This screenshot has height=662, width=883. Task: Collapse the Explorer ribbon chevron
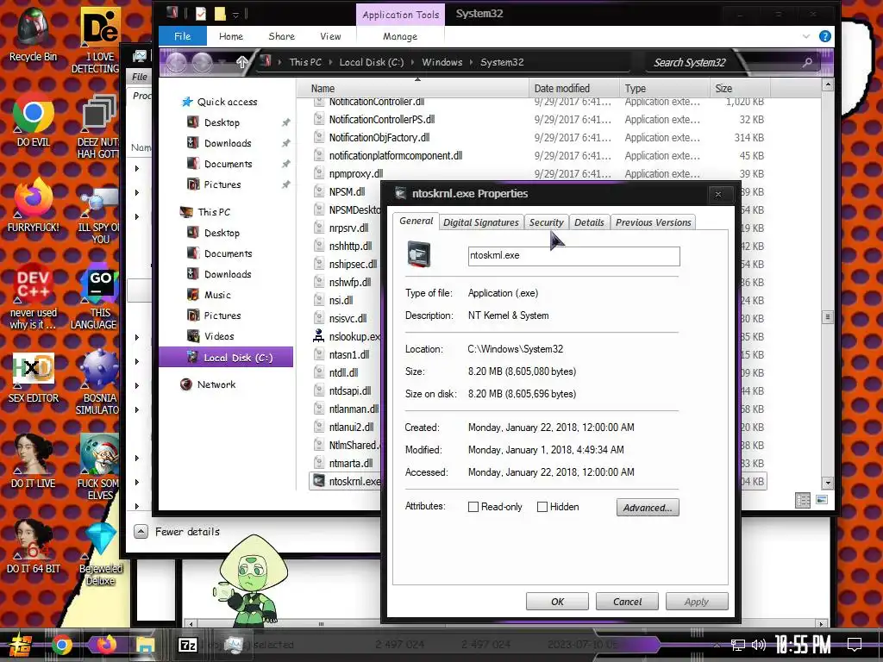coord(806,36)
